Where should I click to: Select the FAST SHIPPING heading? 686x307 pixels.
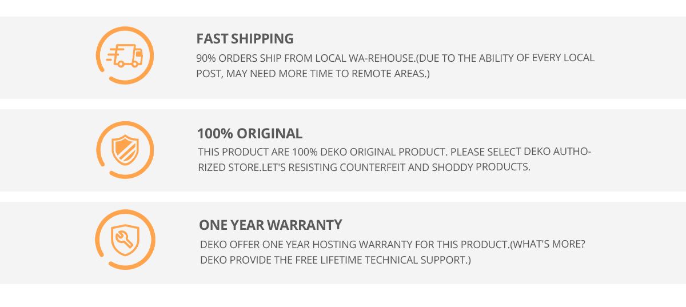pyautogui.click(x=245, y=39)
